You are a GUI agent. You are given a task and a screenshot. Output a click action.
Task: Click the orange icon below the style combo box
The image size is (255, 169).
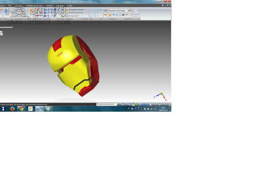pos(110,15)
